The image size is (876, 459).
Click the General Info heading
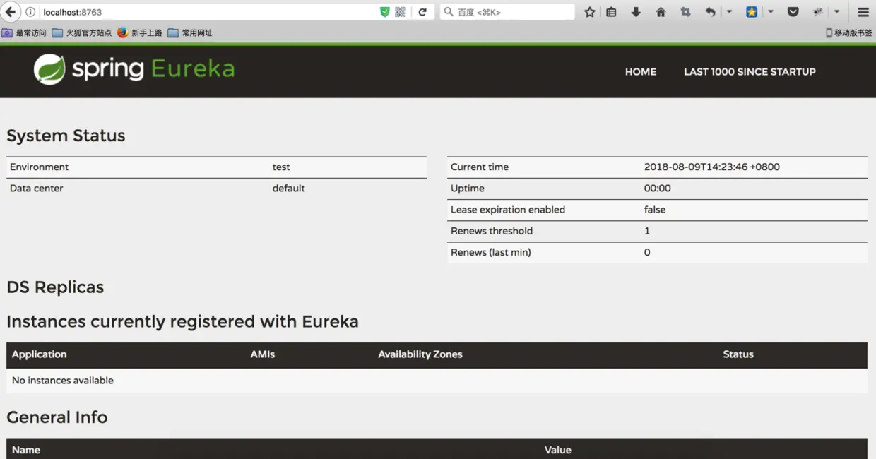coord(57,417)
